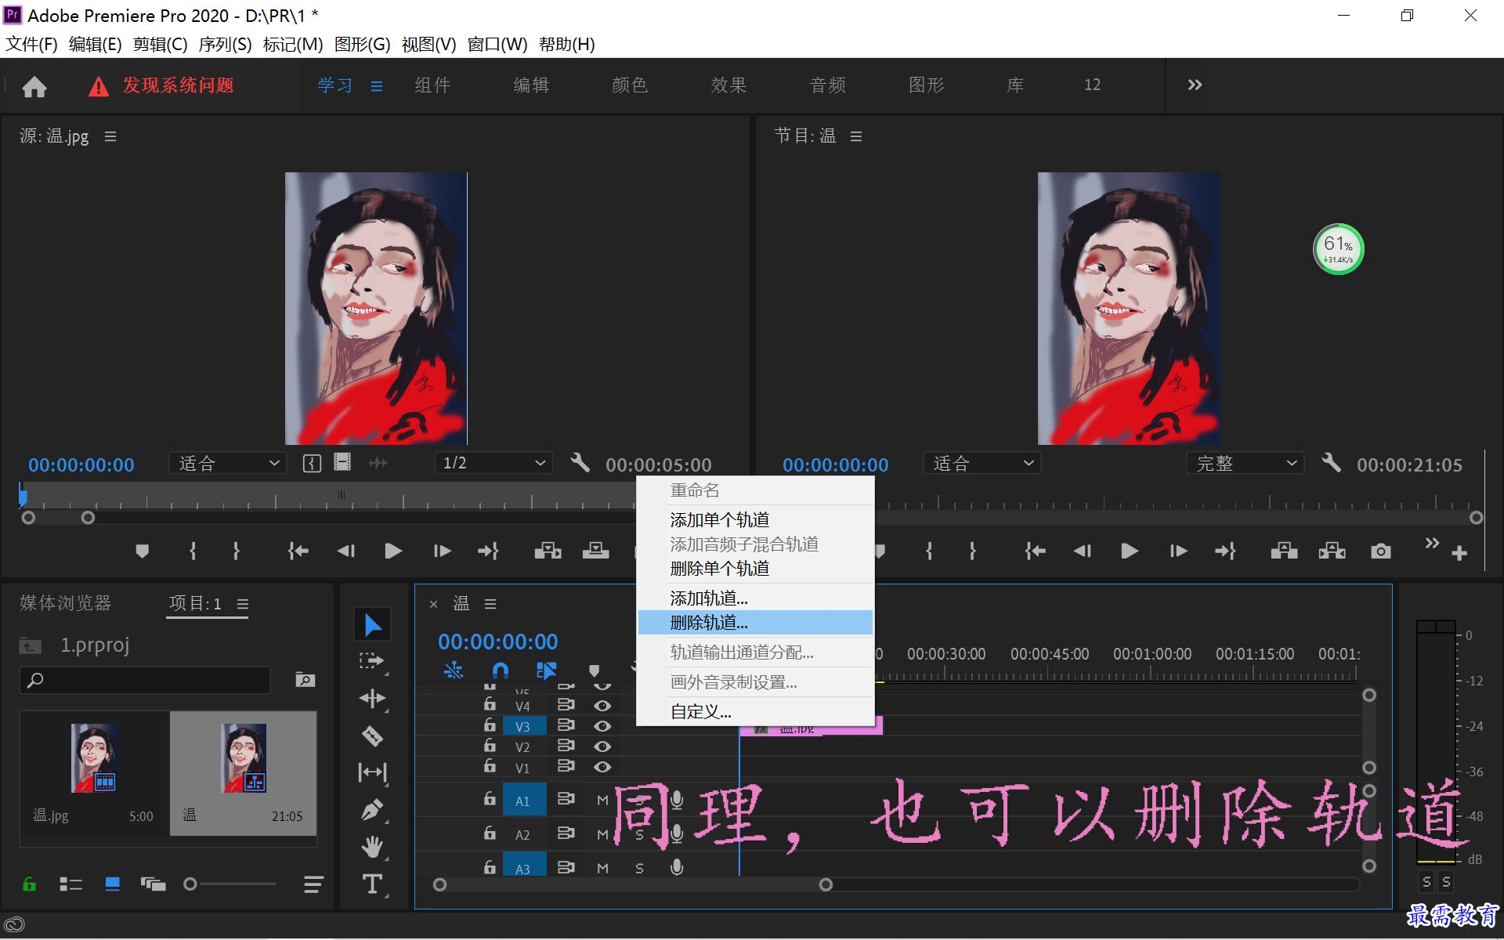
Task: Switch project panel to freeform view
Action: coord(153,884)
